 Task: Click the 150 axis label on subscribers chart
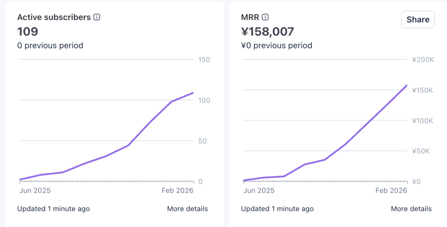[x=204, y=60]
